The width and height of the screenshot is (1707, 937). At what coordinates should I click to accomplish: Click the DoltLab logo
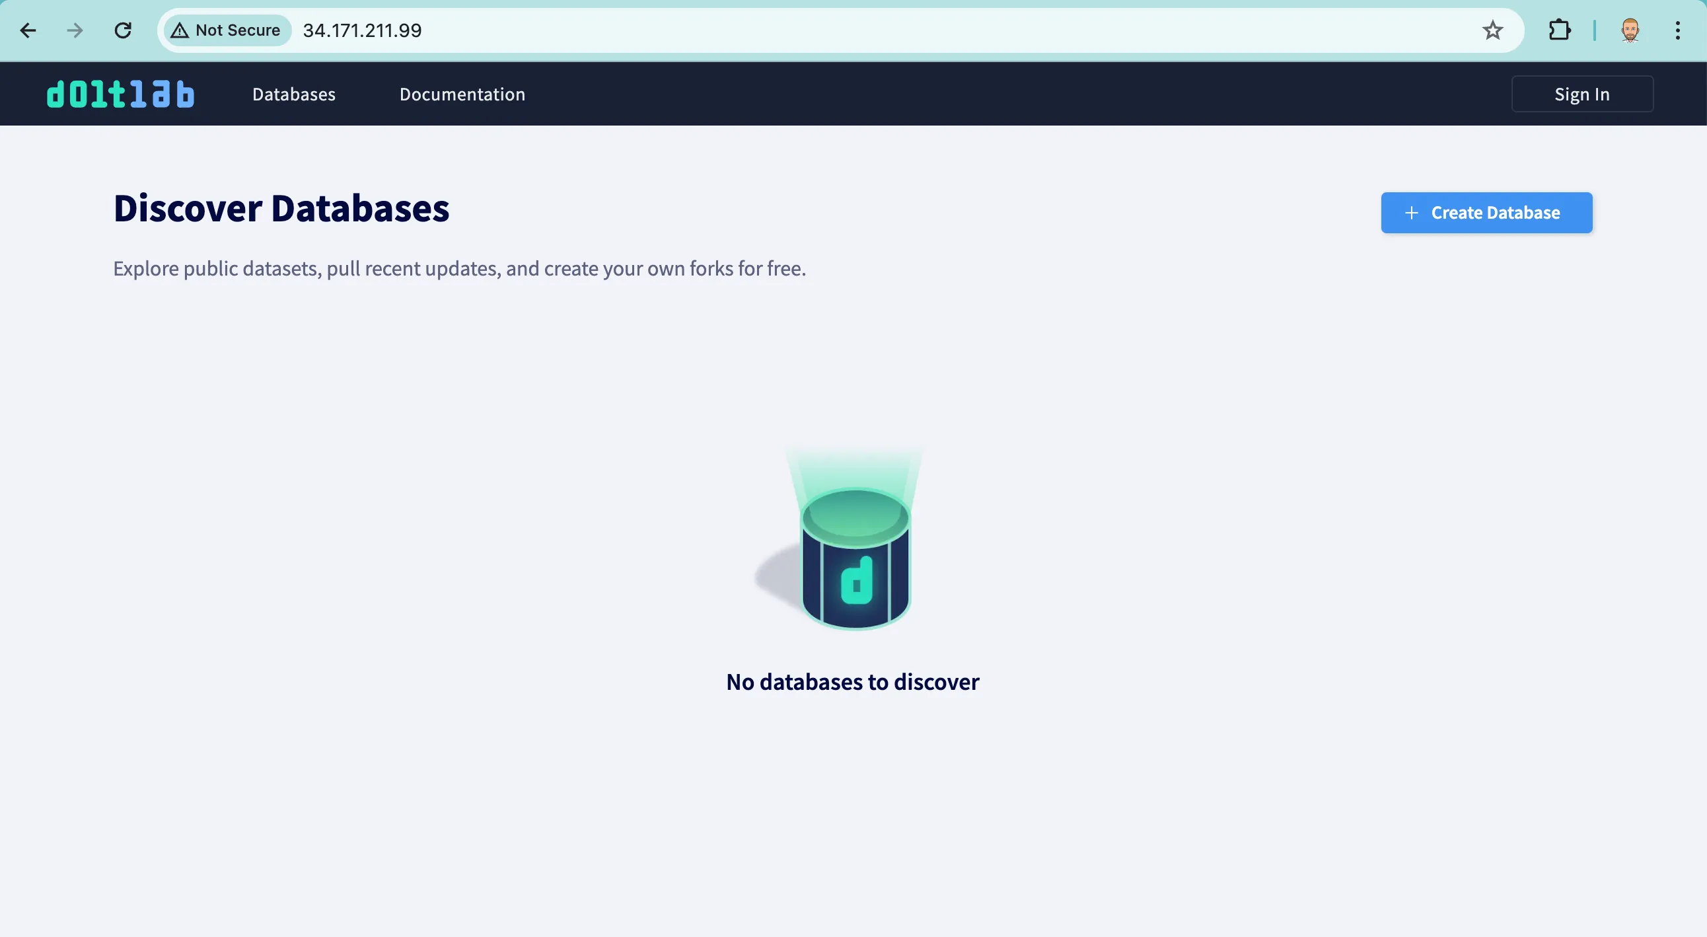click(121, 94)
